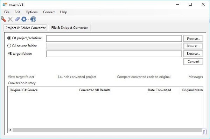Click the Convert button

tap(193, 62)
